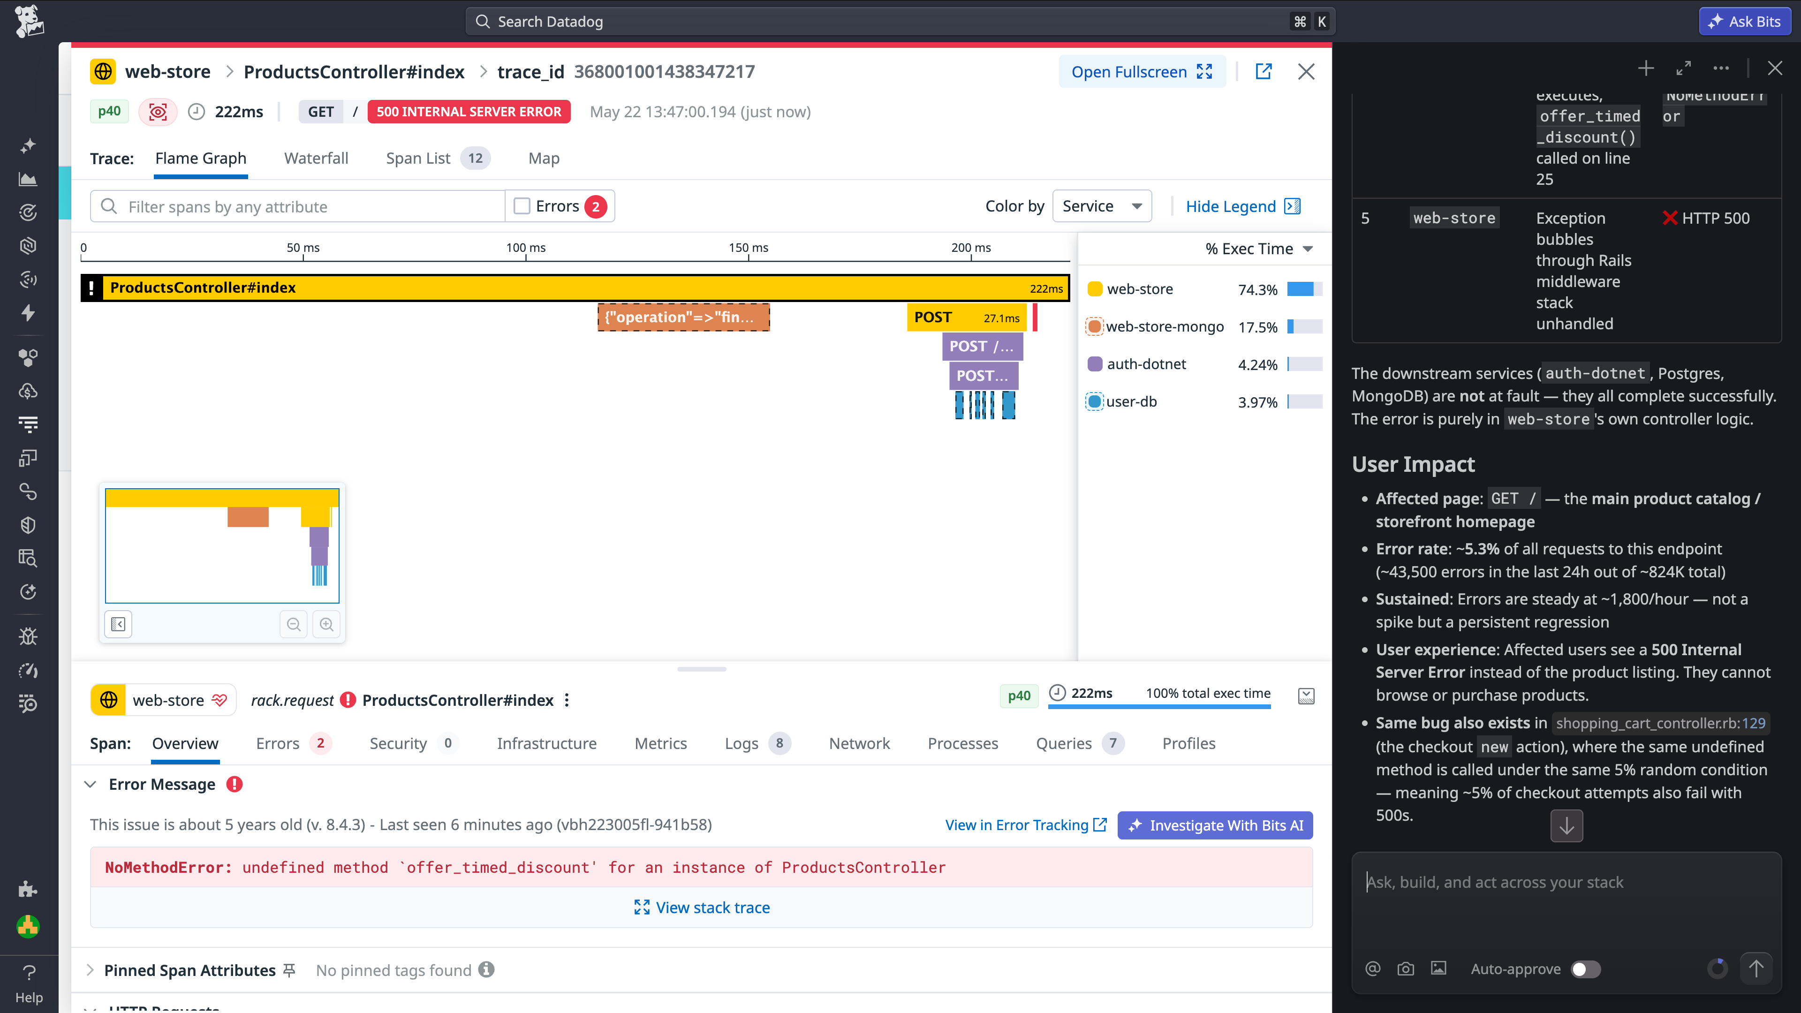Open the integrations puzzle icon in sidebar

coord(28,889)
